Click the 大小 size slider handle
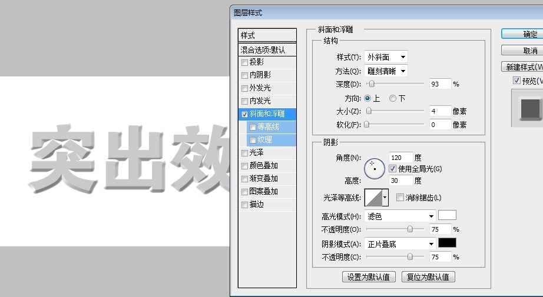Screen dimensions: 543x297 point(369,111)
